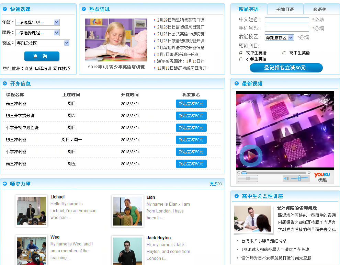Mute video using the speaker icon
Image resolution: width=340 pixels, height=265 pixels.
tap(286, 178)
